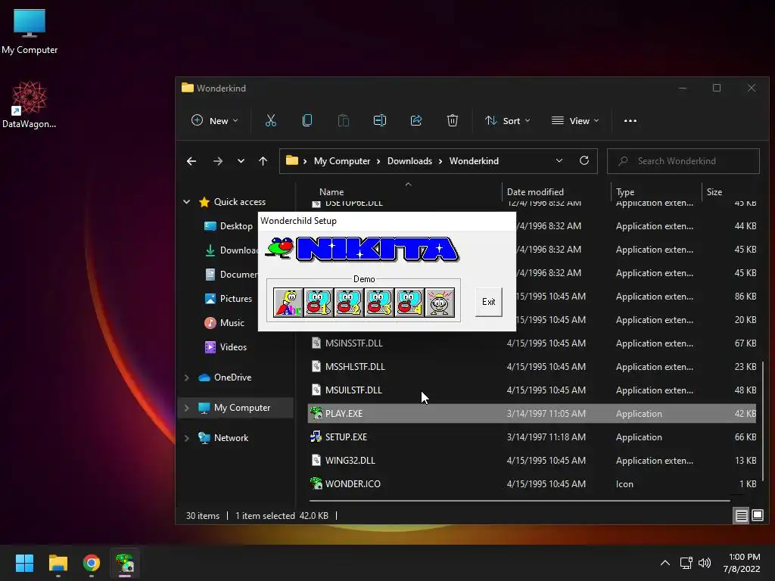
Task: Open the network status tray icon
Action: tap(686, 563)
